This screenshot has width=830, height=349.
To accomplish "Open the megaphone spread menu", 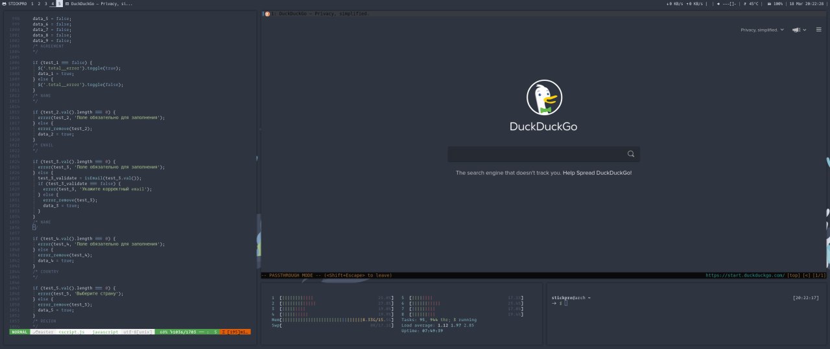I will pyautogui.click(x=796, y=30).
